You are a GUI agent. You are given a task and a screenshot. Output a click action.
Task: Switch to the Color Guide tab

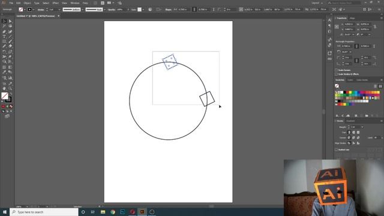[x=362, y=80]
